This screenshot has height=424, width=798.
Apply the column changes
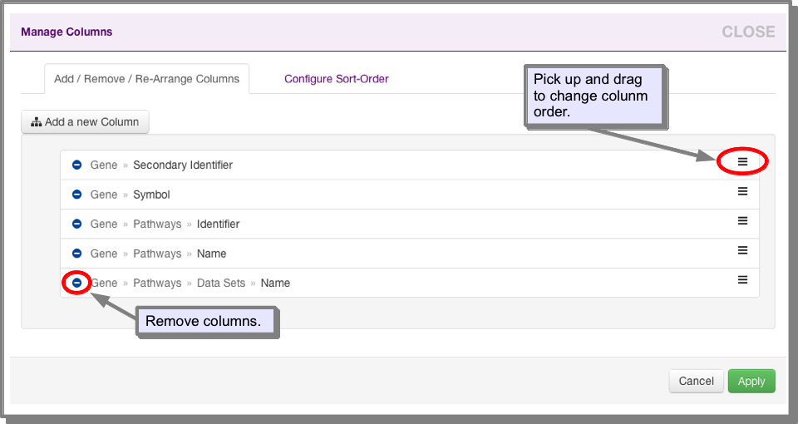[751, 381]
